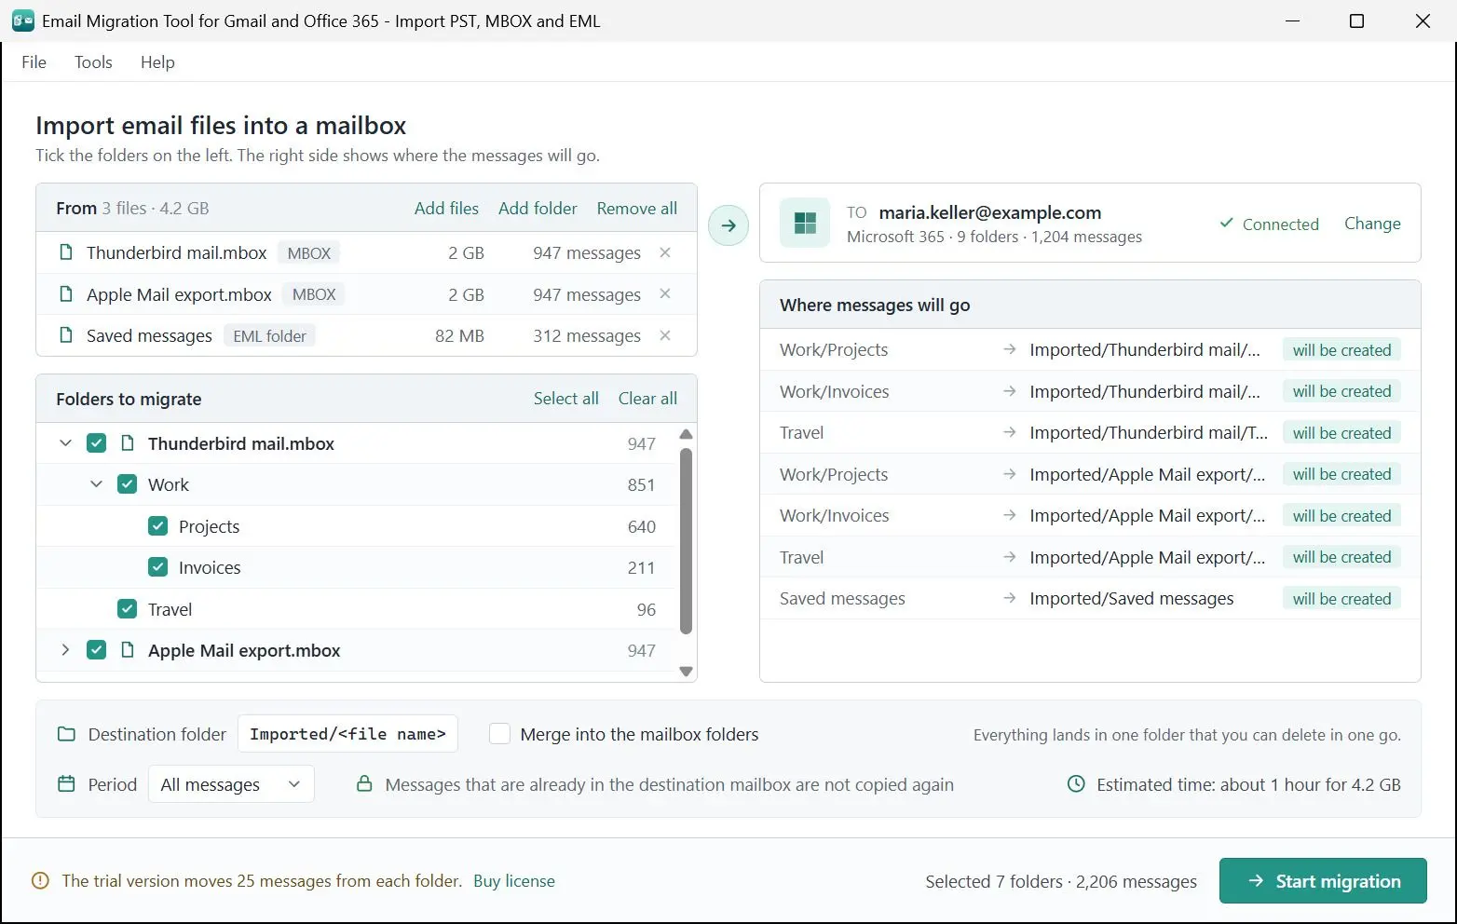This screenshot has height=924, width=1457.
Task: Click the Microsoft 365 account logo icon
Action: point(805,224)
